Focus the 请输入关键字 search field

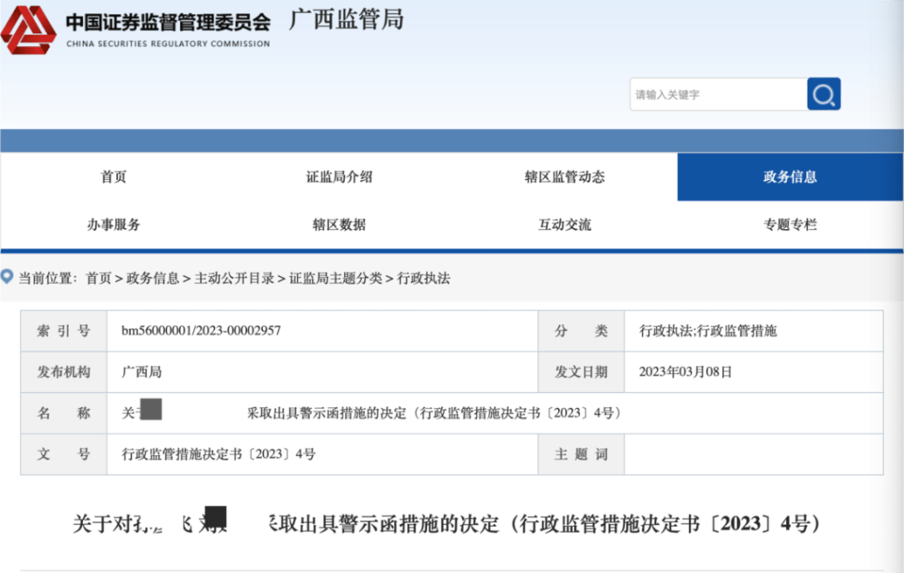pos(718,95)
